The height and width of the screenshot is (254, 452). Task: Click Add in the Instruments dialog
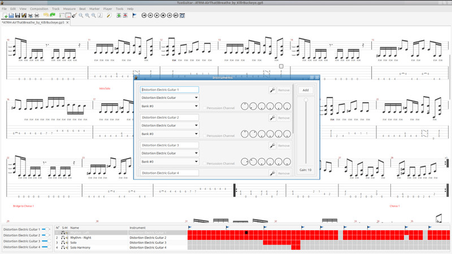(306, 90)
